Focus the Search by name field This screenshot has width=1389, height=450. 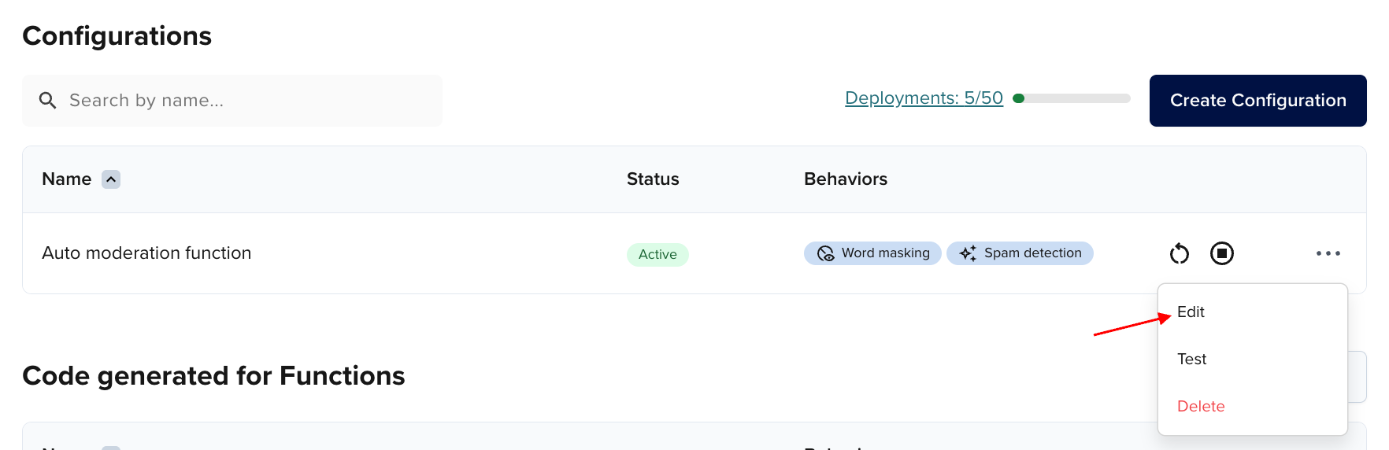pyautogui.click(x=244, y=101)
